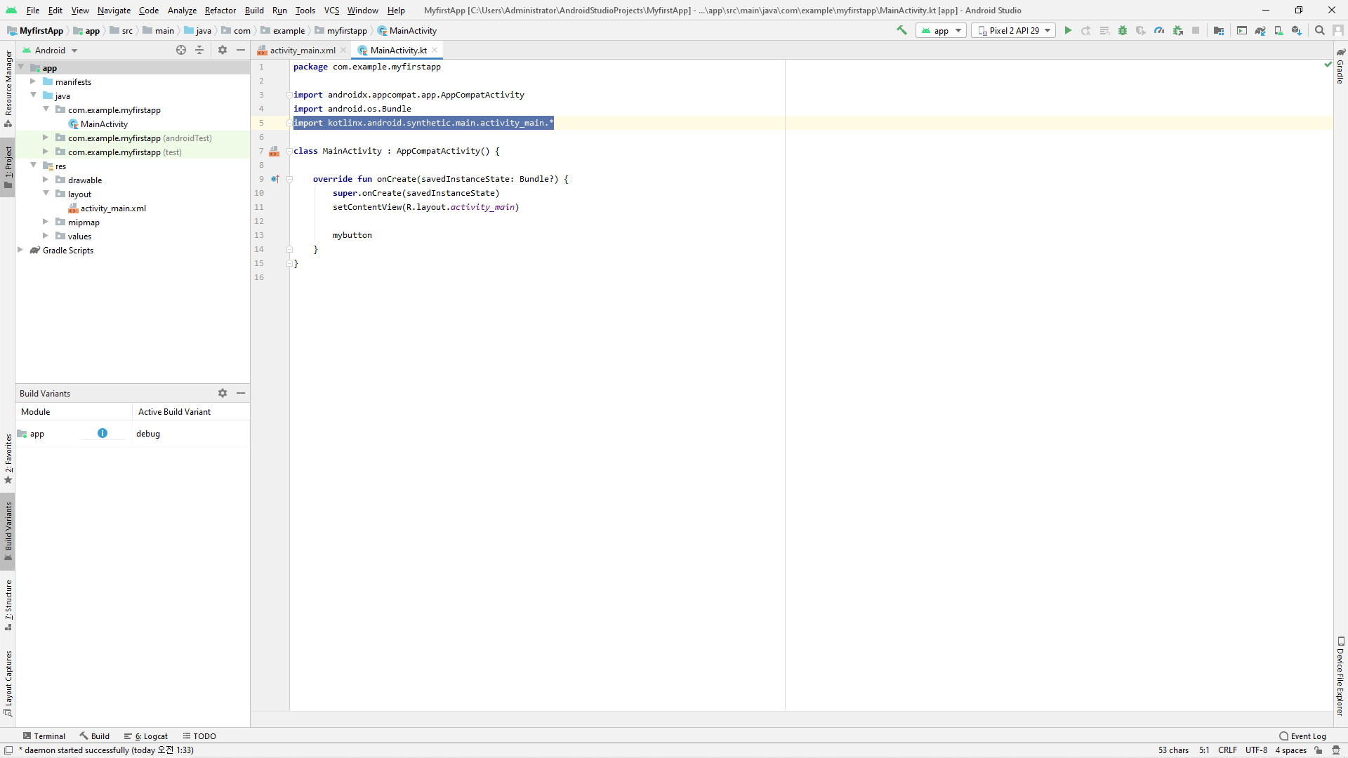Open the Logcat tool window button
Screen dimensions: 1348x758
click(x=146, y=736)
